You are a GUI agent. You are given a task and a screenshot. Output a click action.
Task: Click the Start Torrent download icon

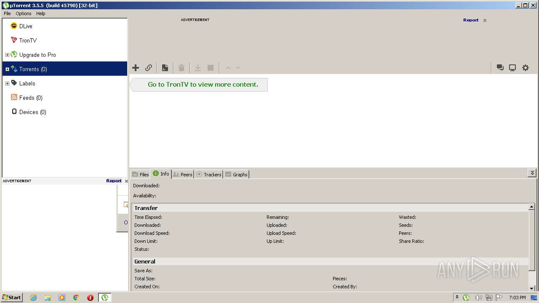[197, 68]
